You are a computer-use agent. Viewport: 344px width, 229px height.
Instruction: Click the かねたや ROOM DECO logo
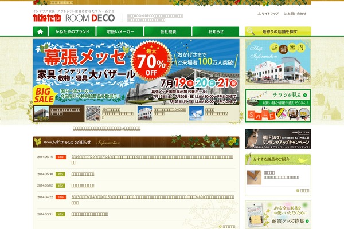(74, 18)
